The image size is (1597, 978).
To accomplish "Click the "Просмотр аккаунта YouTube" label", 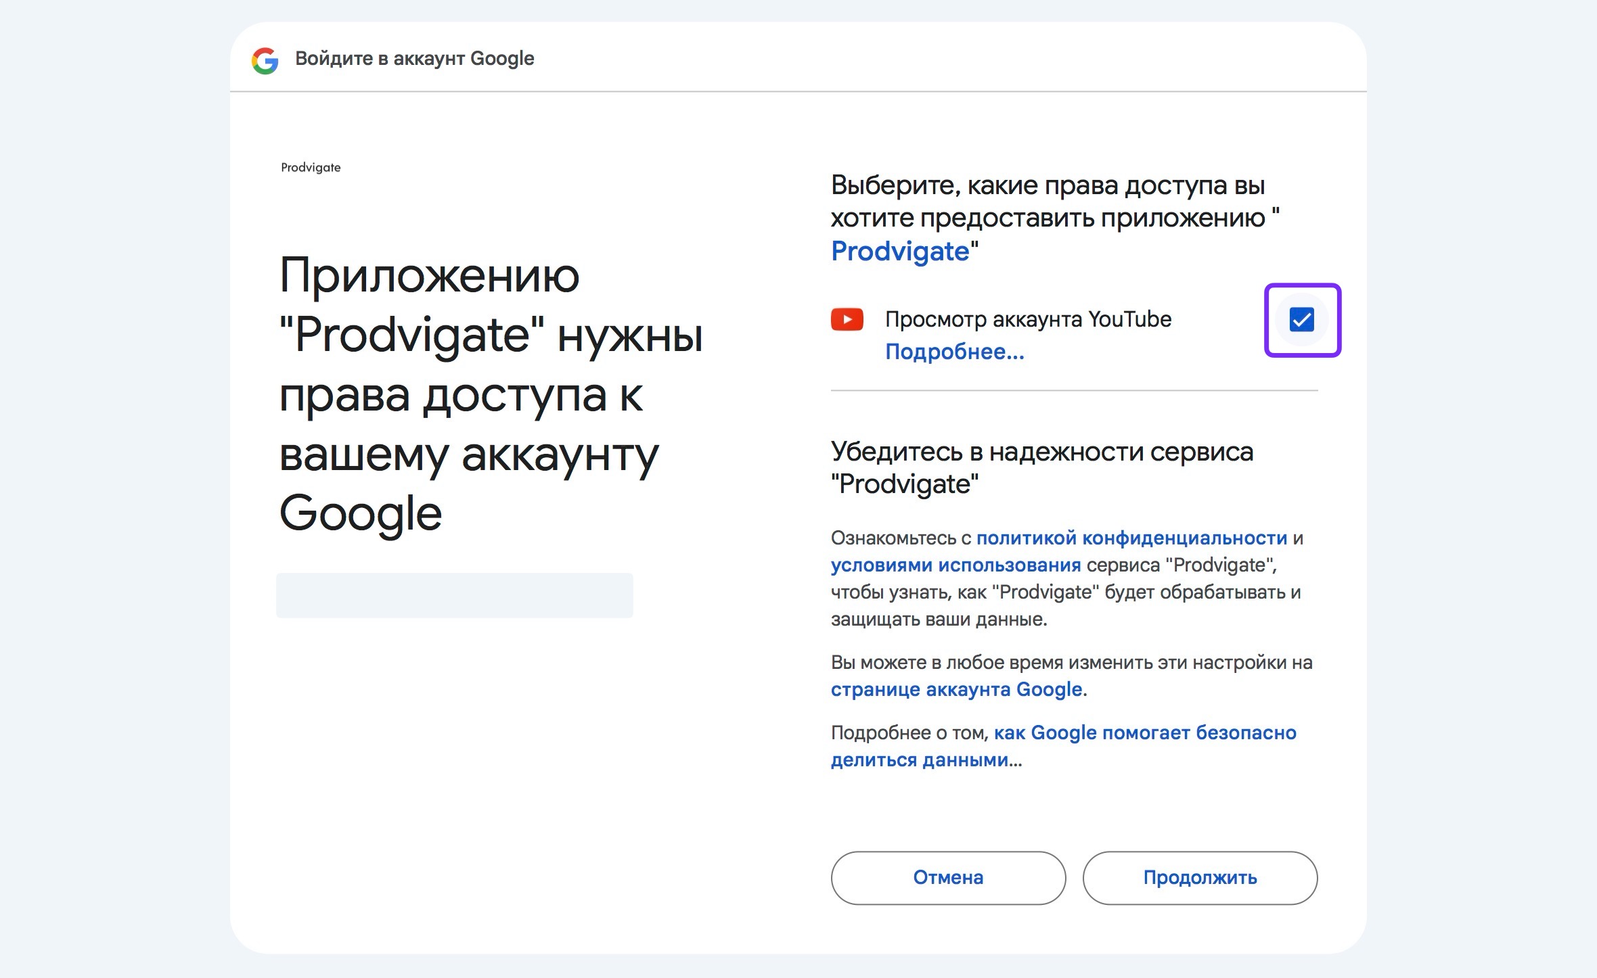I will pyautogui.click(x=1028, y=319).
